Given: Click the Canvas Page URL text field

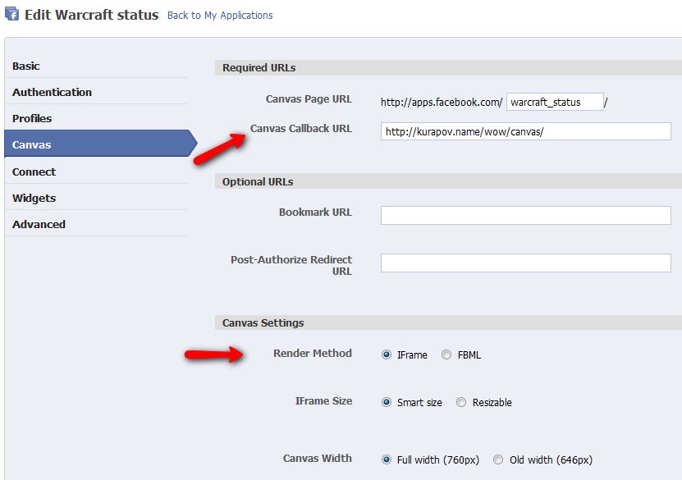Looking at the screenshot, I should click(555, 102).
